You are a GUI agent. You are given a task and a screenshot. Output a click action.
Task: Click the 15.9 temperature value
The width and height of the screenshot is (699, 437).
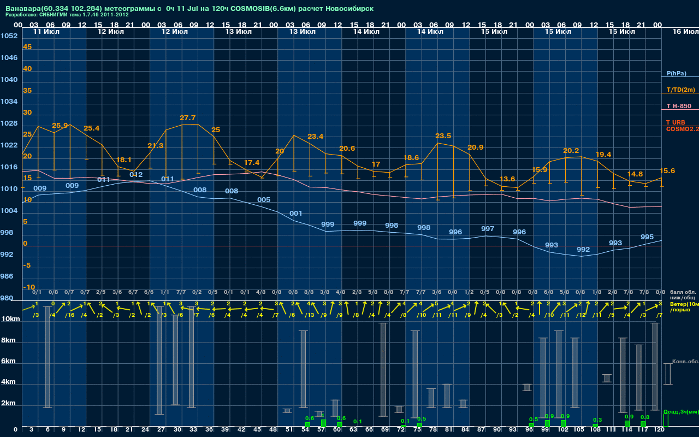click(539, 170)
